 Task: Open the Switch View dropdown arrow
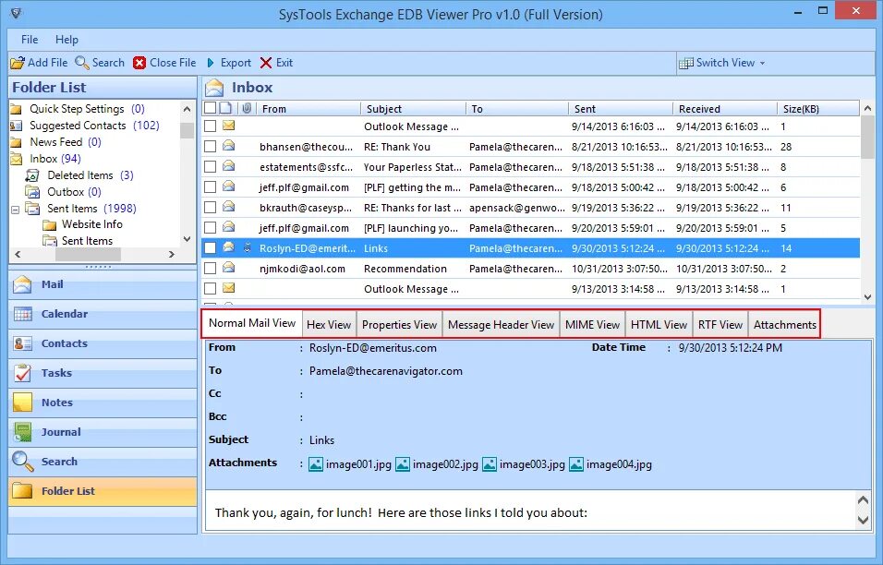coord(763,63)
